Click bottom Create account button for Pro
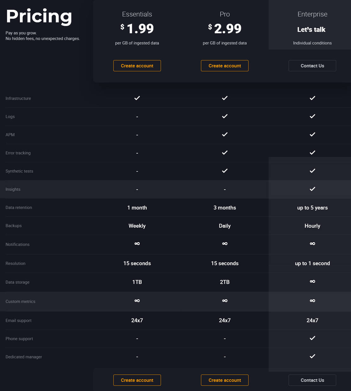Screen dimensions: 351x391 [x=225, y=380]
